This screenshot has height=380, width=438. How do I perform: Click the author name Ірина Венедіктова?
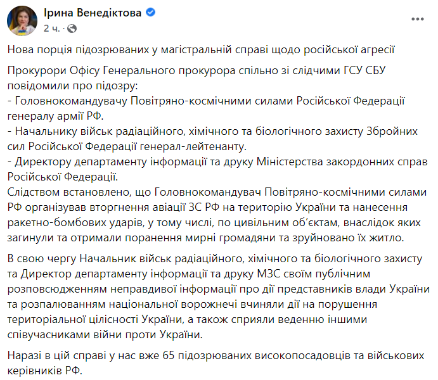(93, 13)
